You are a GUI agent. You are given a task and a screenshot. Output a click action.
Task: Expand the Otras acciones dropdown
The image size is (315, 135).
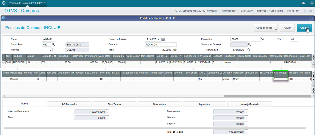coord(266,28)
